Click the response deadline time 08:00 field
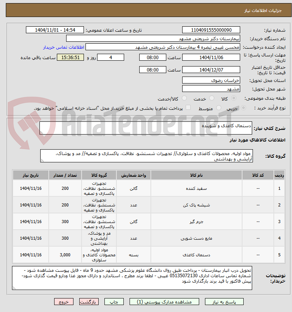Screen dimensions: 292x312 [153, 58]
